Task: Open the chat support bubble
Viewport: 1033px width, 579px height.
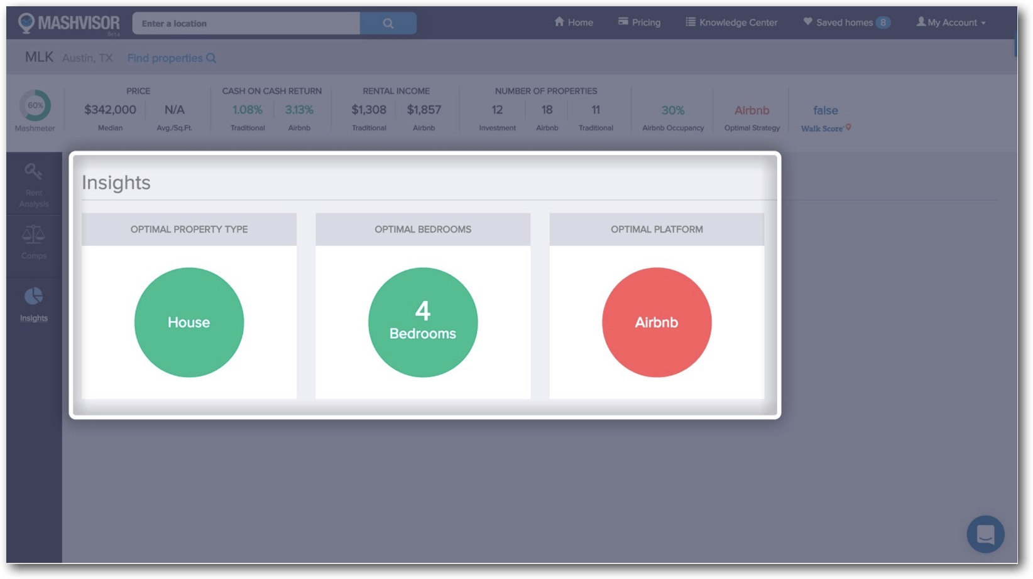Action: click(985, 534)
